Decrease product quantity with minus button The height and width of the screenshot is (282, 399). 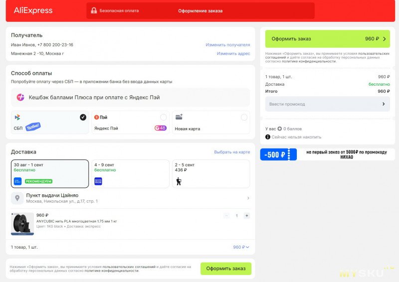click(x=226, y=216)
